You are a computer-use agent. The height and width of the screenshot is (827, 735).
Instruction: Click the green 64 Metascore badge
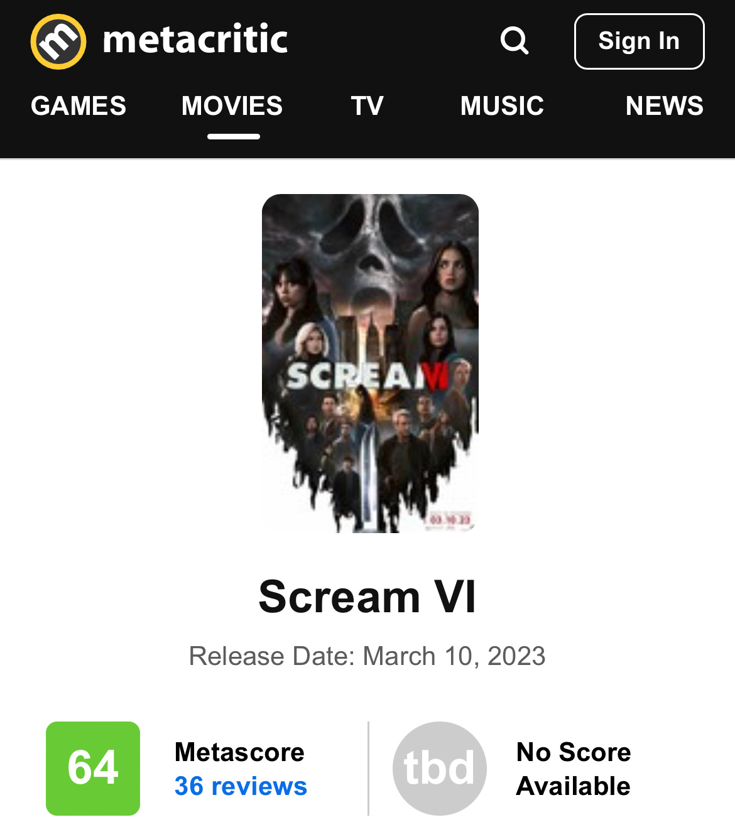pyautogui.click(x=93, y=768)
